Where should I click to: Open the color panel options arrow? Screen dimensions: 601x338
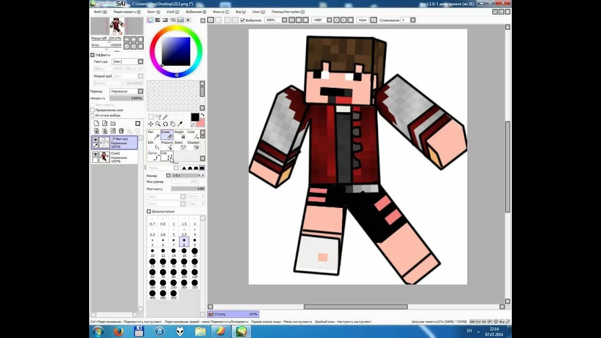click(202, 20)
